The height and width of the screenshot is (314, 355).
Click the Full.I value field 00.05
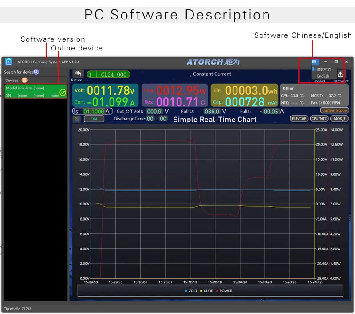click(271, 111)
